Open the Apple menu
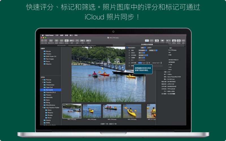 (x=43, y=35)
